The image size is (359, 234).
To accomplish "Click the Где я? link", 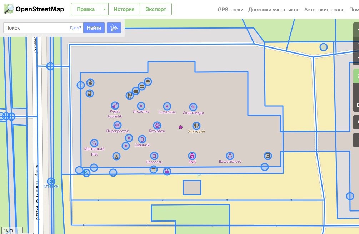I will tap(76, 28).
